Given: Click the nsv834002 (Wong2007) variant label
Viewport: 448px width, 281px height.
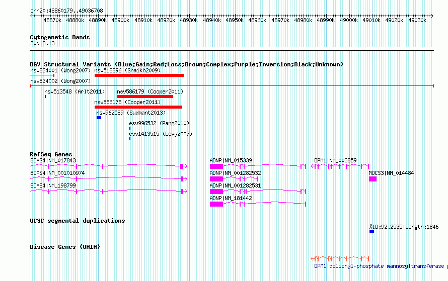Looking at the screenshot, I should [x=60, y=81].
